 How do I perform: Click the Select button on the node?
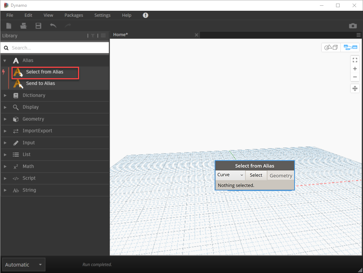click(256, 175)
